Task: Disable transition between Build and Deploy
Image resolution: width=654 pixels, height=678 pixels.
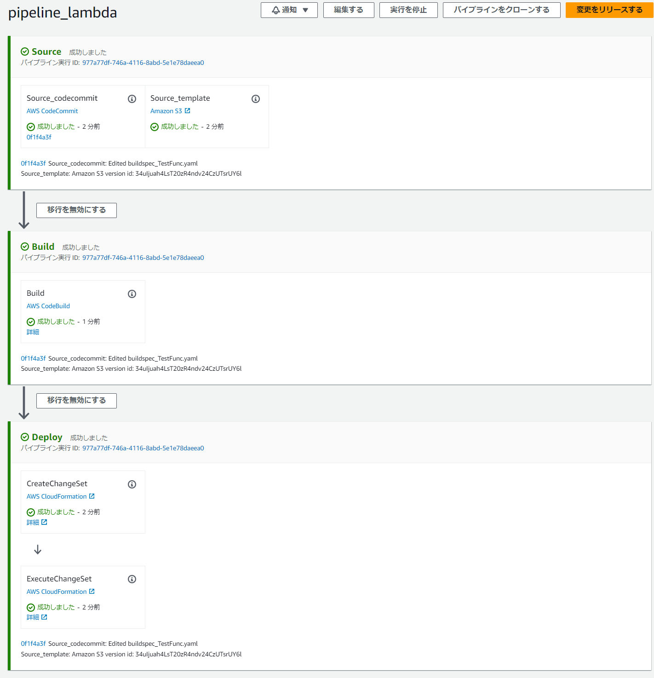Action: coord(76,401)
